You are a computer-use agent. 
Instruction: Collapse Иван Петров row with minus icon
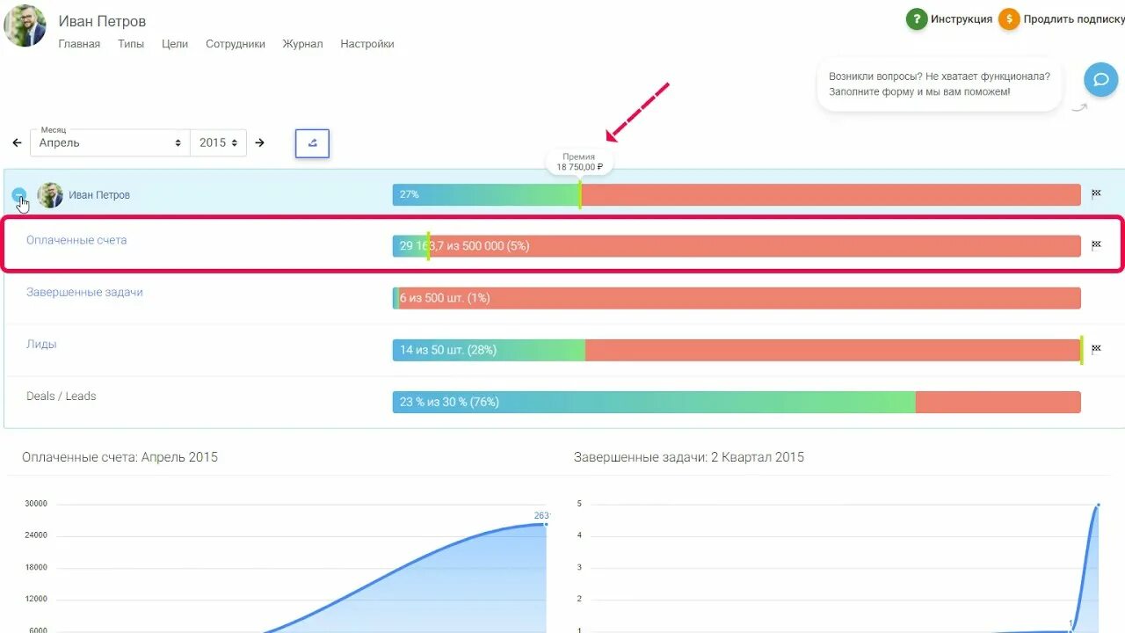tap(19, 195)
